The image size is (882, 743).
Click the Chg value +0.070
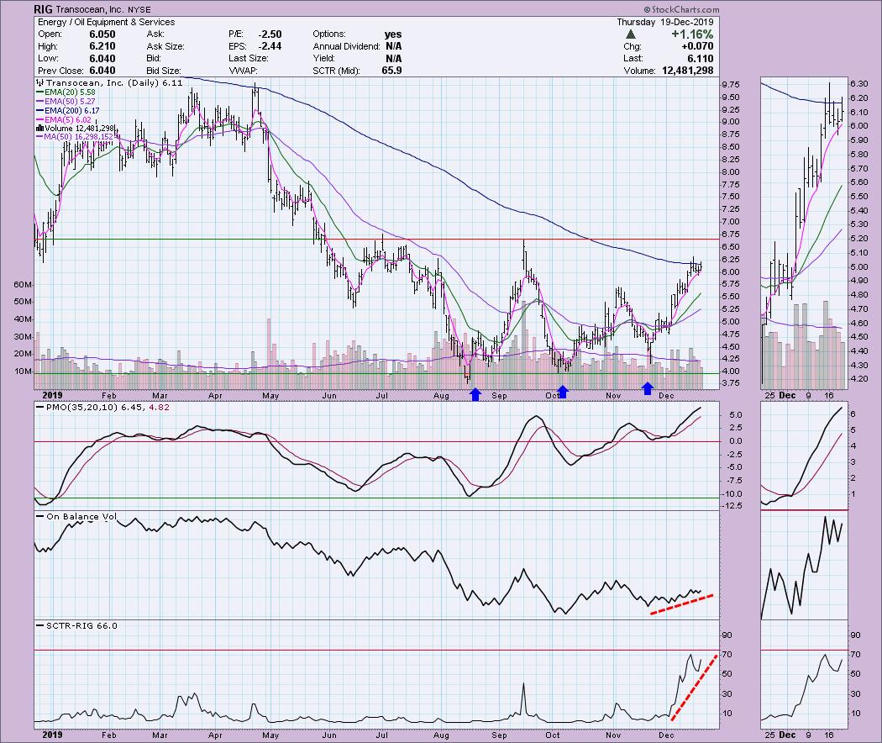tap(696, 47)
